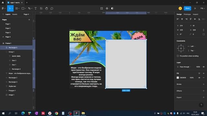This screenshot has height=116, width=207.
Task: Remove the fill with minus button
Action: [203, 78]
